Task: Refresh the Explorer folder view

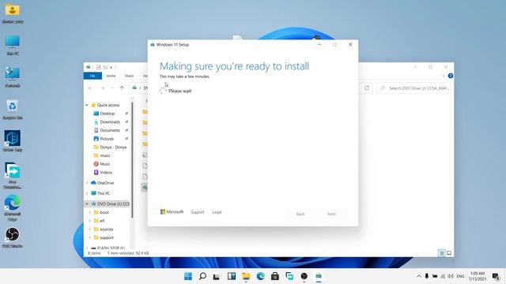Action: tap(367, 88)
